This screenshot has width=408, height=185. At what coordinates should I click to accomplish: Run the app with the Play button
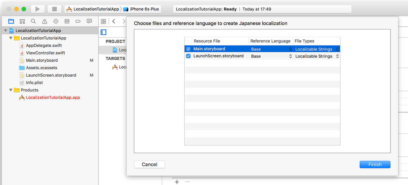[x=38, y=9]
